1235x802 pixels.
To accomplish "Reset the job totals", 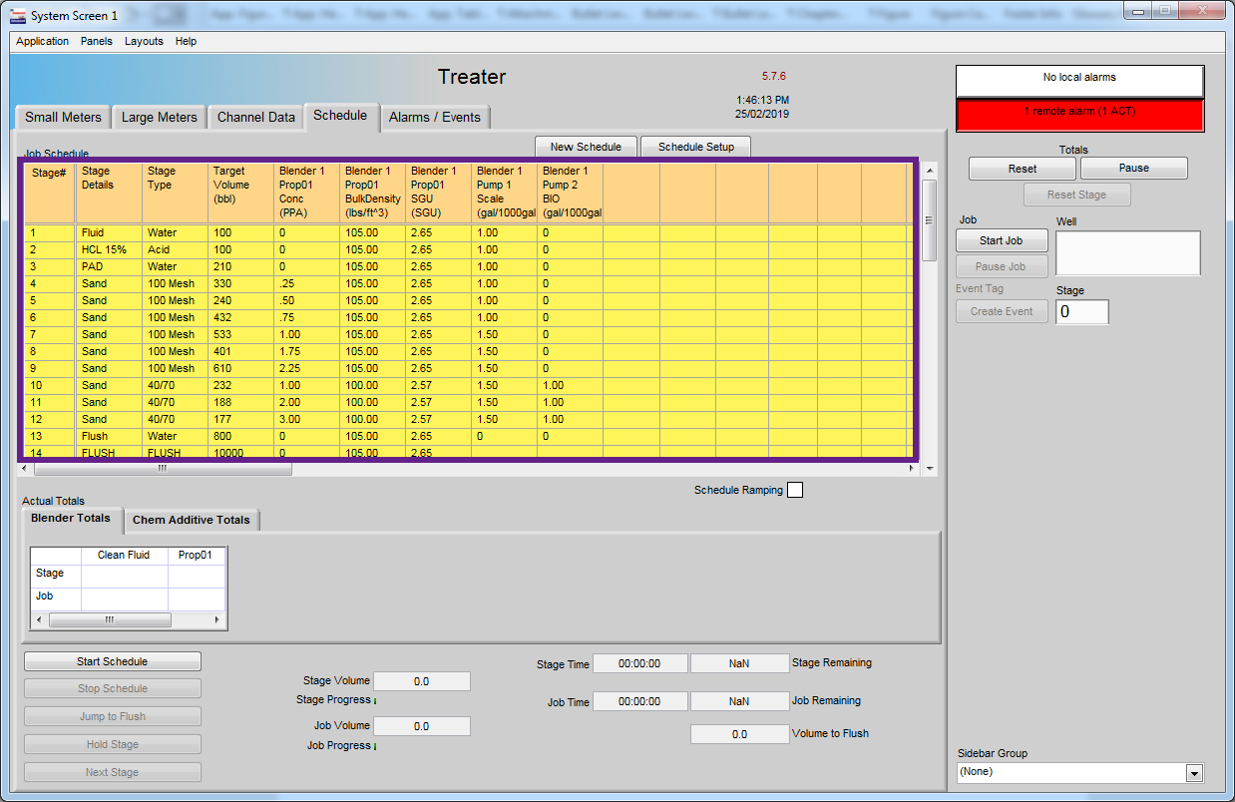I will (x=1022, y=168).
